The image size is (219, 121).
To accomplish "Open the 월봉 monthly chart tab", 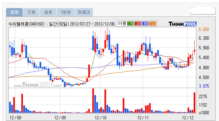I will click(x=48, y=12).
